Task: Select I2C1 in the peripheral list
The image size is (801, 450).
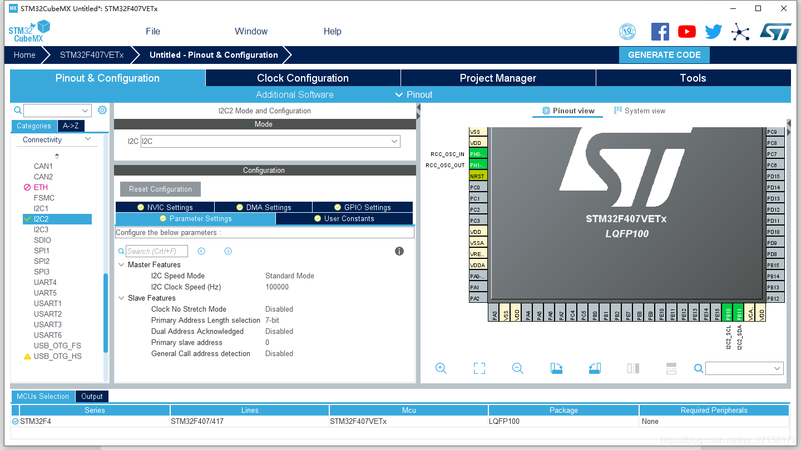Action: tap(41, 208)
